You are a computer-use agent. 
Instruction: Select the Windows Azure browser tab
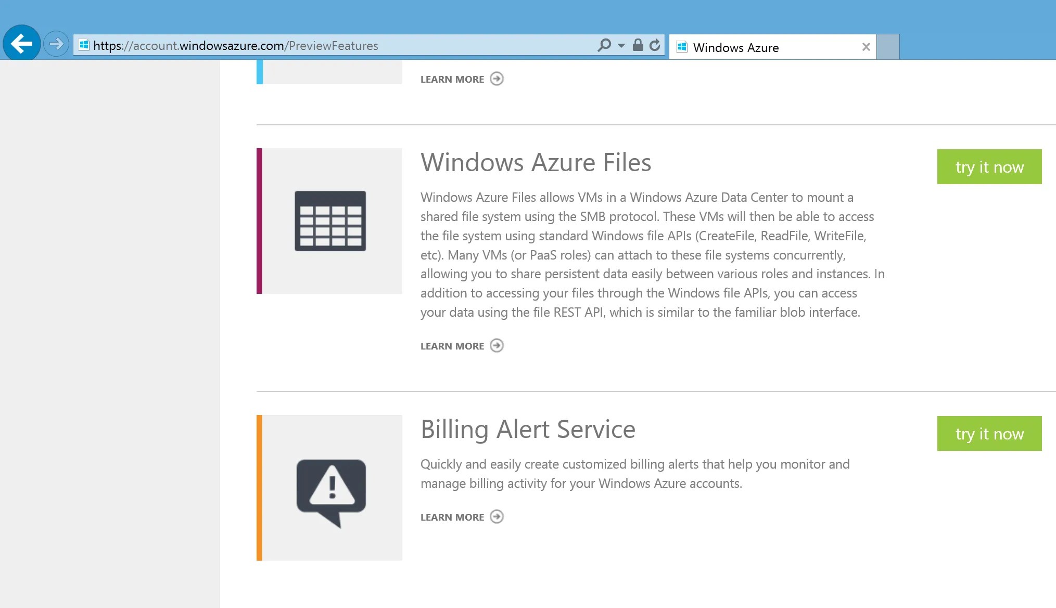click(x=772, y=47)
